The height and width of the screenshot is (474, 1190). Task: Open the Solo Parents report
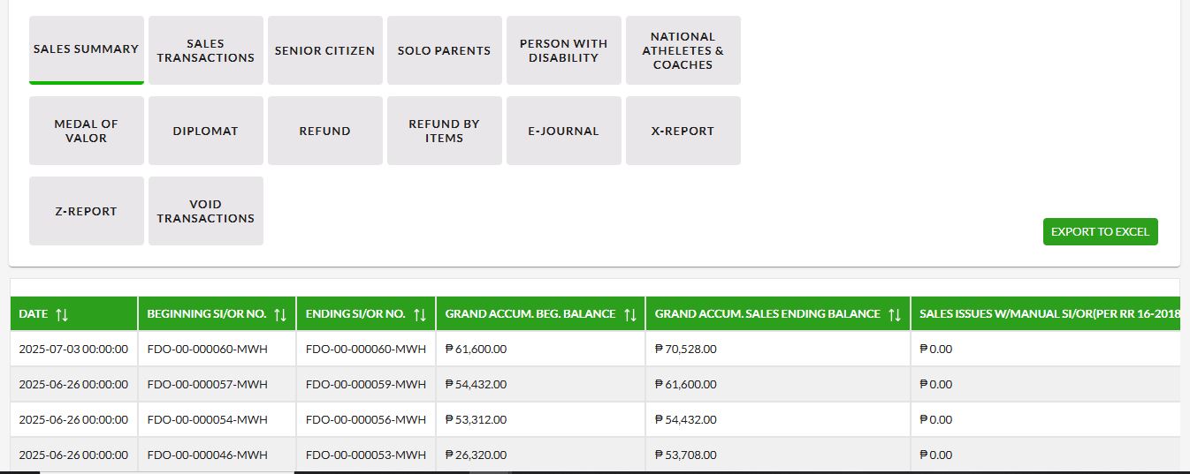pos(445,50)
